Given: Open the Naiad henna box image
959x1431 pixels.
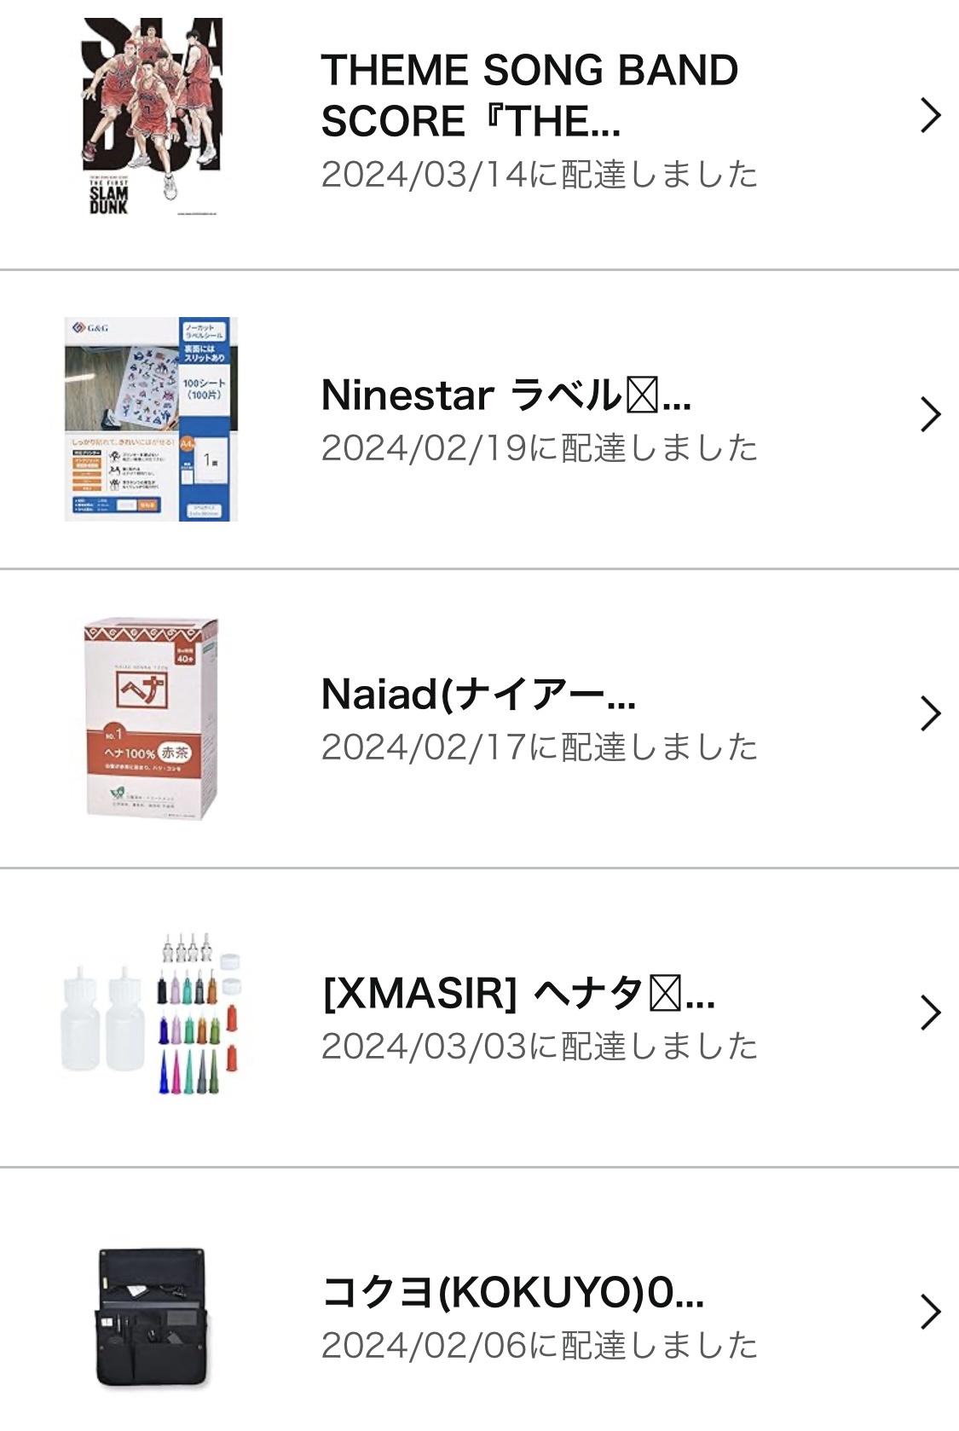Looking at the screenshot, I should (x=151, y=718).
